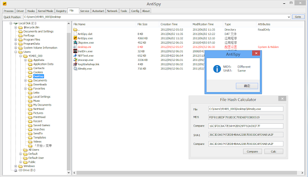Open the Config tab

click(x=135, y=11)
